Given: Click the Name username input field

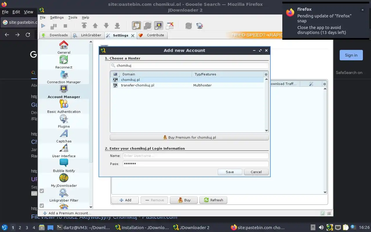Looking at the screenshot, I should 196,156.
